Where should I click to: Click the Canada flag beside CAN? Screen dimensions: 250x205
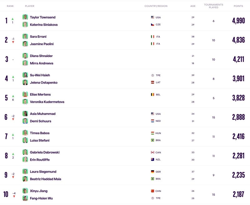tap(152, 152)
